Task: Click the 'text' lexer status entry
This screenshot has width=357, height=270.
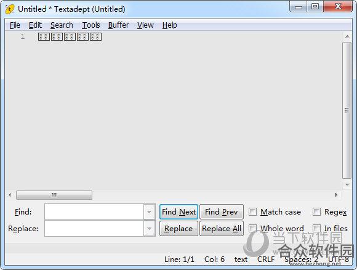Action: 241,260
